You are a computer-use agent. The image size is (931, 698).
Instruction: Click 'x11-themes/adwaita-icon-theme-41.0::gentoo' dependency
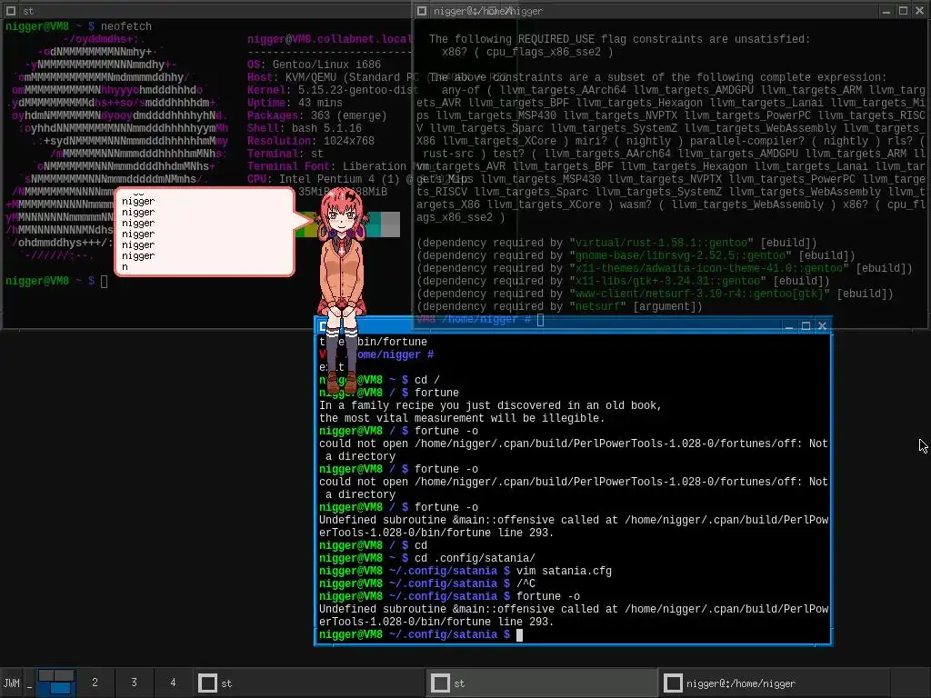709,268
